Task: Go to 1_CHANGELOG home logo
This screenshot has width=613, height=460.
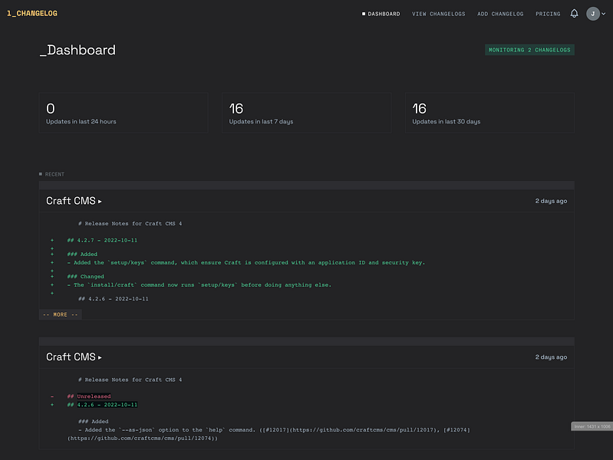Action: (x=32, y=13)
